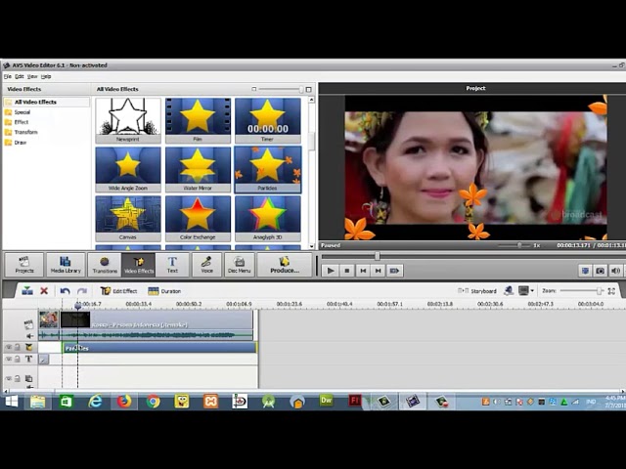Take a snapshot with the camera icon
The image size is (626, 469).
coord(600,271)
